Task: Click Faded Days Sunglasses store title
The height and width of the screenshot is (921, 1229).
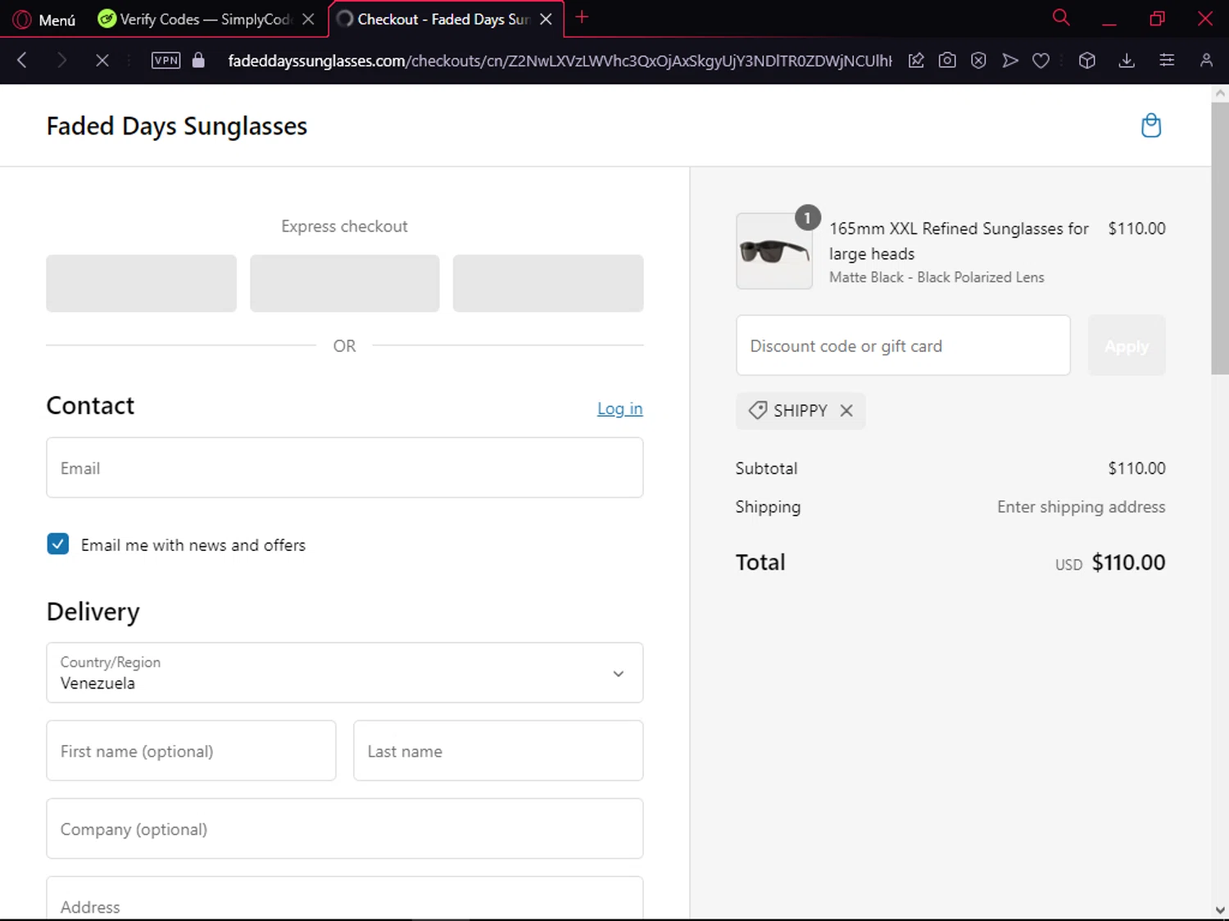Action: pyautogui.click(x=177, y=126)
